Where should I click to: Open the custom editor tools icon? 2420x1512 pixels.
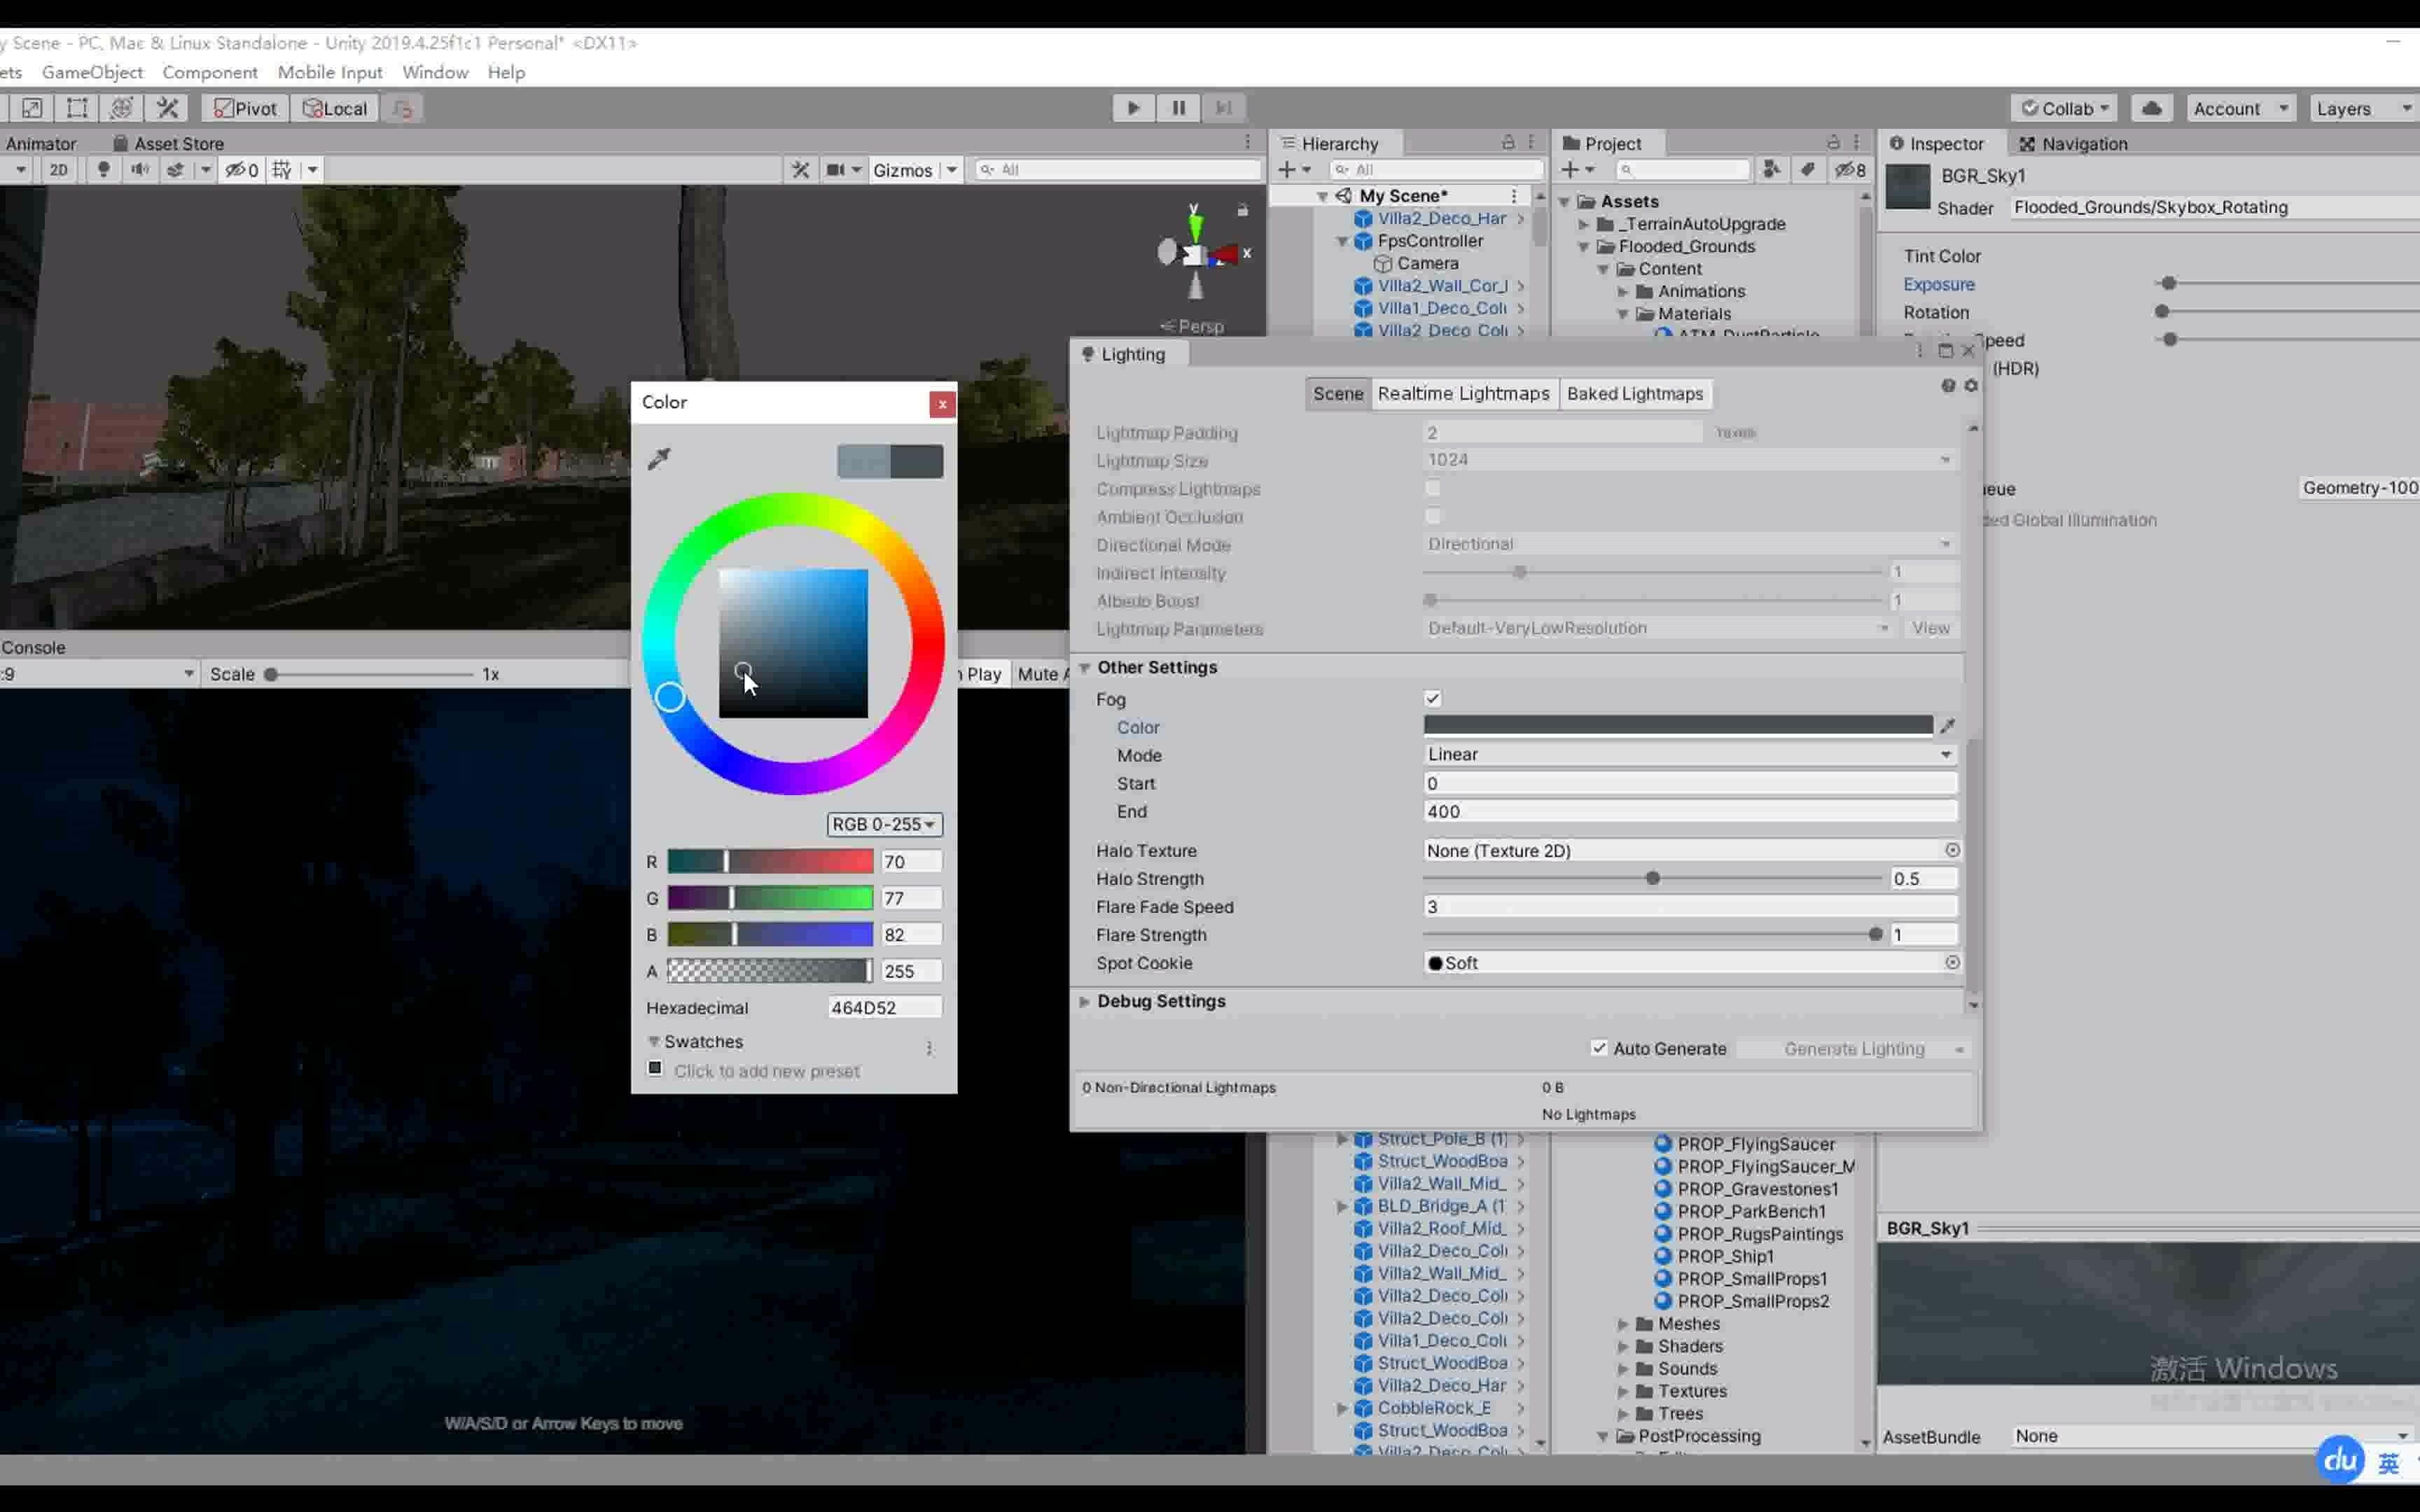tap(167, 107)
